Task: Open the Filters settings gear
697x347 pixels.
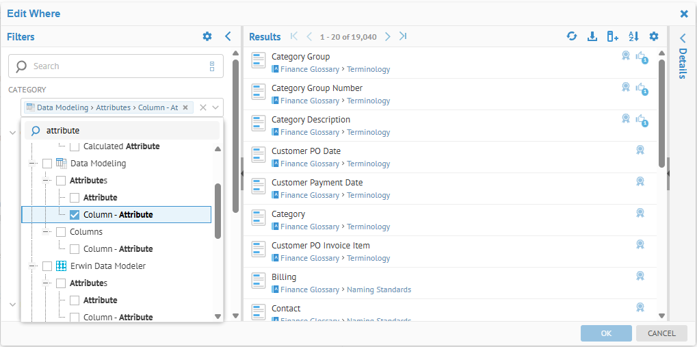Action: (207, 36)
